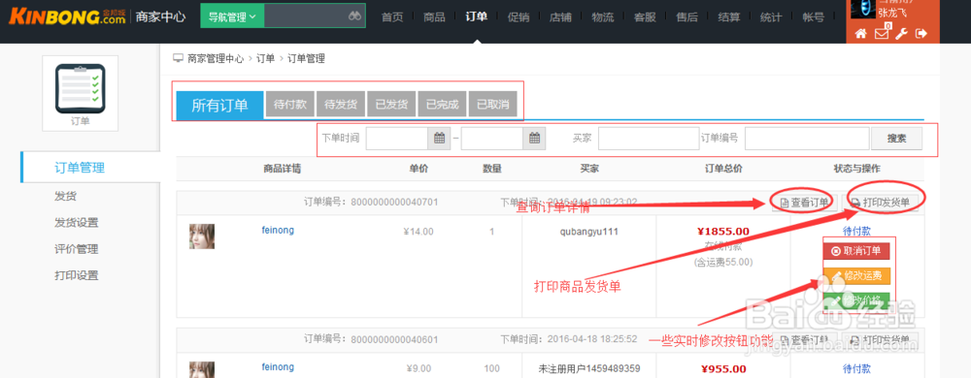Open messages via the envelope icon

[882, 34]
